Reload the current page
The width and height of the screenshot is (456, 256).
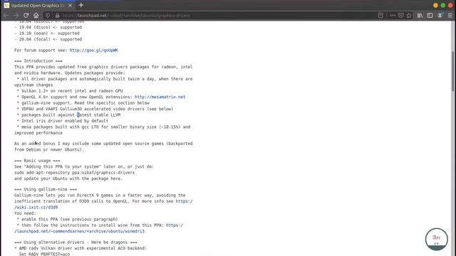tap(26, 16)
